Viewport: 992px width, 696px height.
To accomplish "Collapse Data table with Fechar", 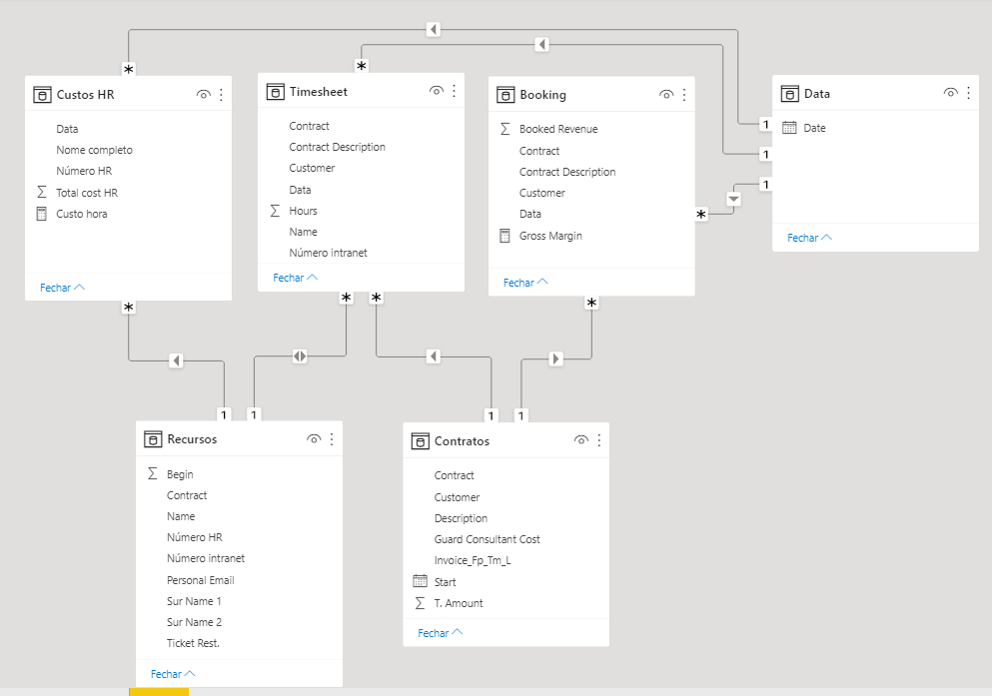I will (x=810, y=238).
